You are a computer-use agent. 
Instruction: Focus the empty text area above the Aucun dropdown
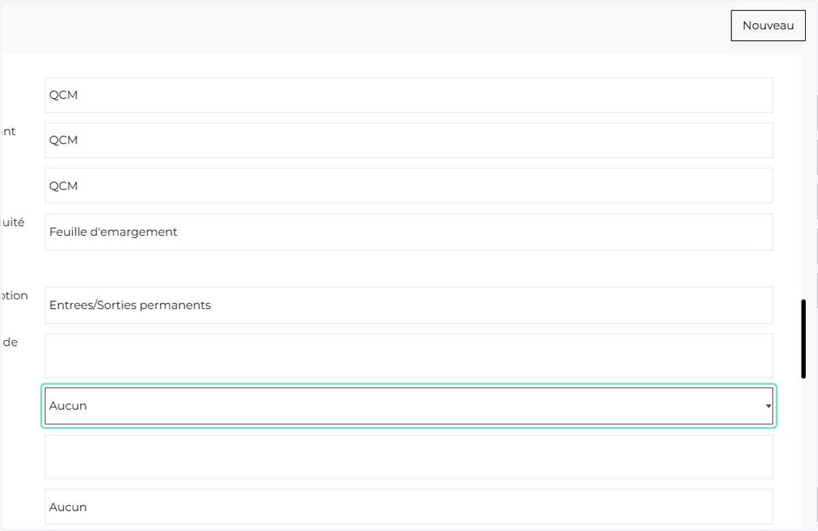(x=409, y=355)
